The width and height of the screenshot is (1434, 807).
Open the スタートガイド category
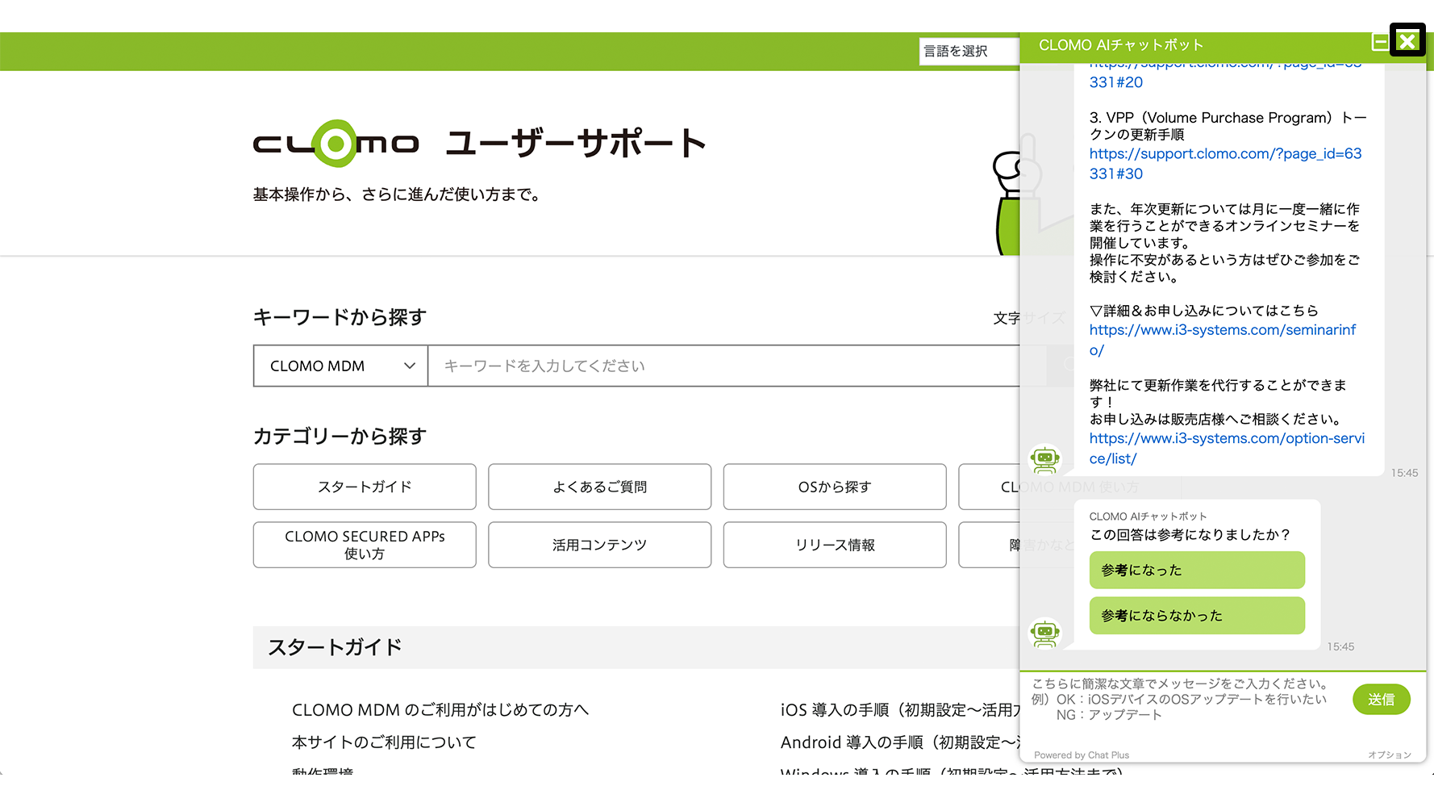pyautogui.click(x=365, y=487)
